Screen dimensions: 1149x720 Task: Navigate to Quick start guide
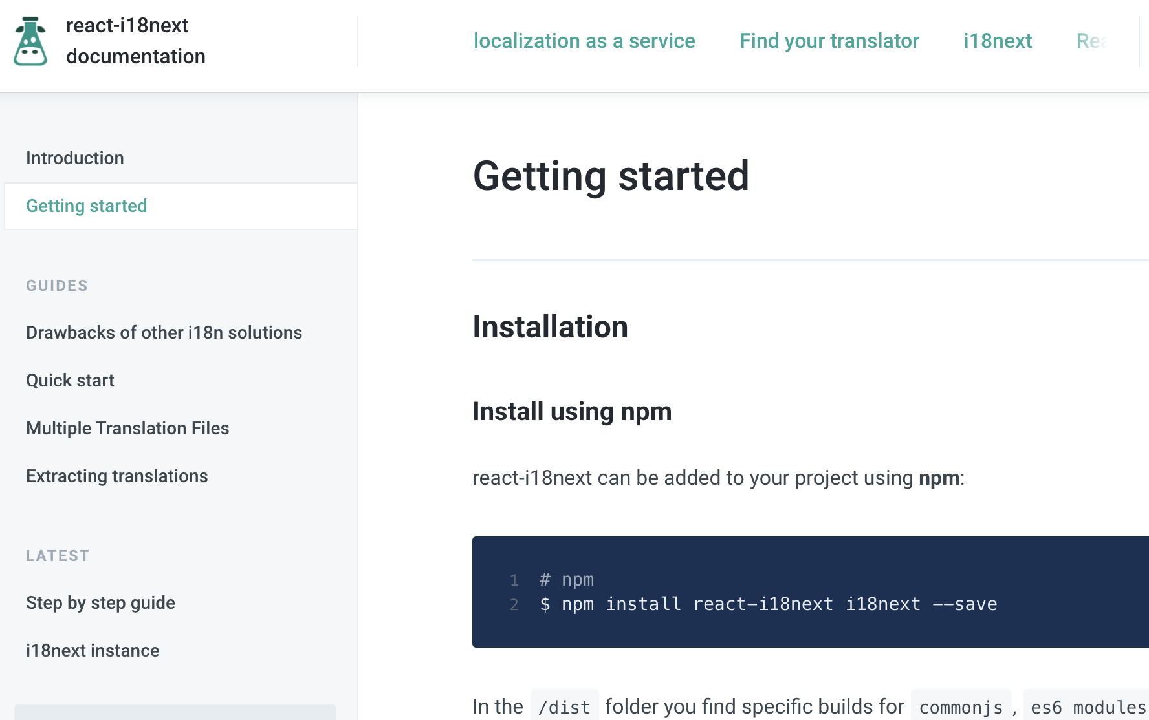(x=70, y=380)
